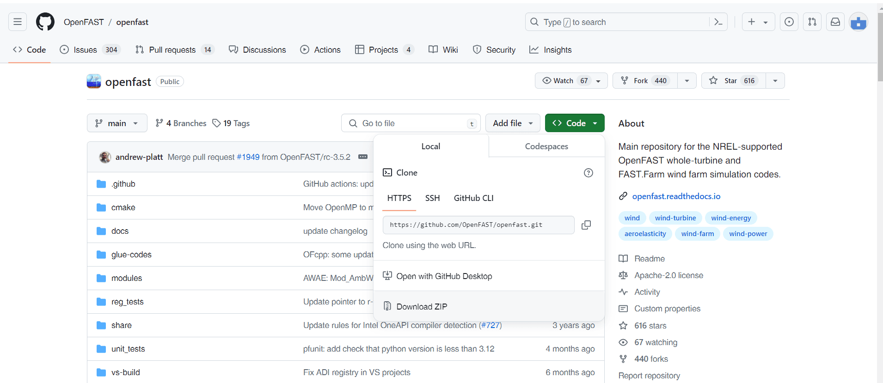Viewport: 883px width, 383px height.
Task: Click the HTTPS clone URL text field
Action: pyautogui.click(x=478, y=225)
